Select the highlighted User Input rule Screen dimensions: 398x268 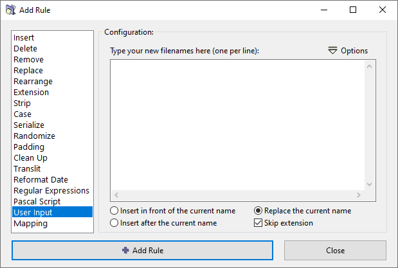52,212
